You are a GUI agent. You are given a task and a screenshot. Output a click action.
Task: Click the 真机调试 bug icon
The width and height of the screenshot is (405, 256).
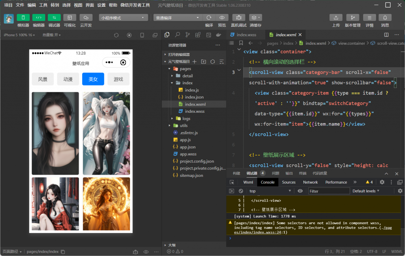pos(238,18)
